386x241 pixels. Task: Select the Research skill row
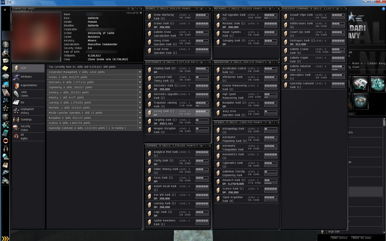[247, 182]
